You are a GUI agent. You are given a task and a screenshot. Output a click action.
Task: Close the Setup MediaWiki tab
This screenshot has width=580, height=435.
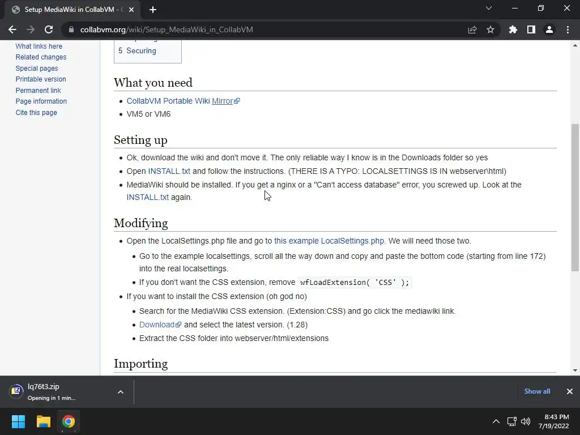click(x=131, y=10)
